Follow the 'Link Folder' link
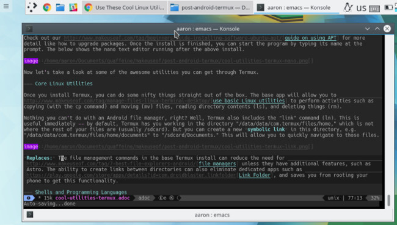Image resolution: width=397 pixels, height=225 pixels. pyautogui.click(x=255, y=175)
